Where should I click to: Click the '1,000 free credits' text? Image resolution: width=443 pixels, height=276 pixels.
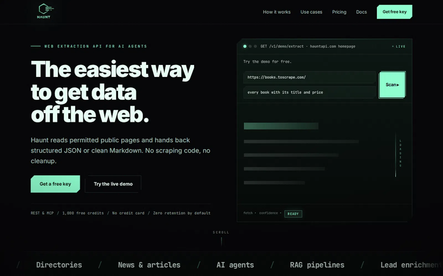pyautogui.click(x=83, y=213)
